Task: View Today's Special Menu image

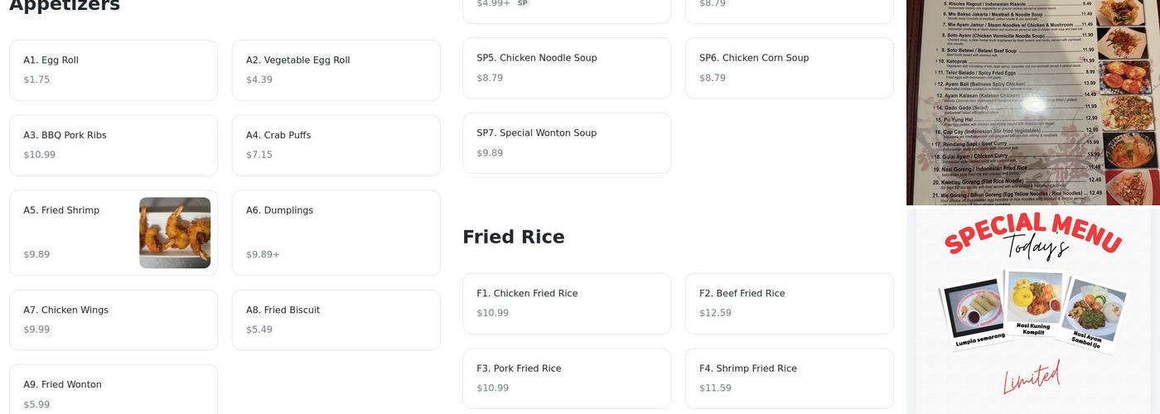Action: click(x=1032, y=310)
